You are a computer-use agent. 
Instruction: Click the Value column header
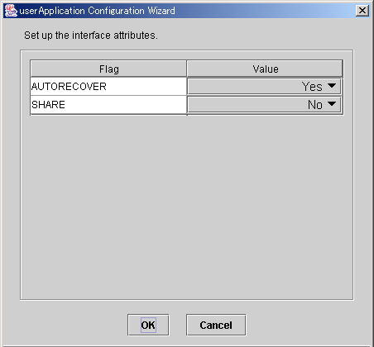pos(265,69)
